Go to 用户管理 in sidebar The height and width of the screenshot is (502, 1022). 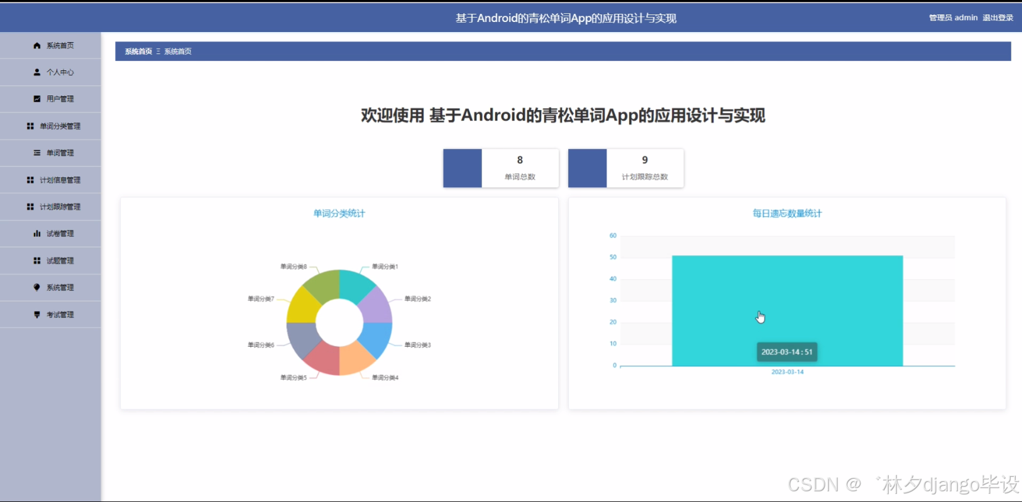[x=50, y=99]
